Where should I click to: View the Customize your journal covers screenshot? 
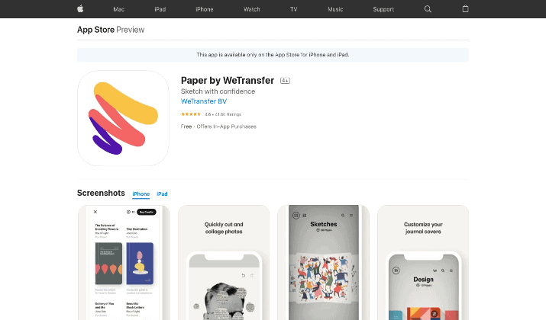(423, 262)
